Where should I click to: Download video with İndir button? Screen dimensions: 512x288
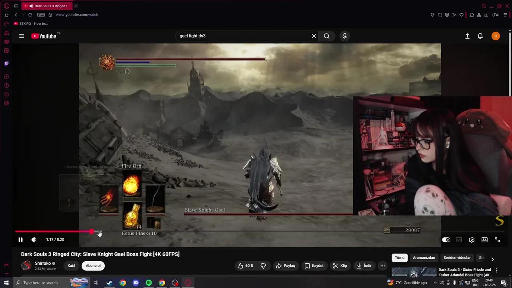[364, 266]
